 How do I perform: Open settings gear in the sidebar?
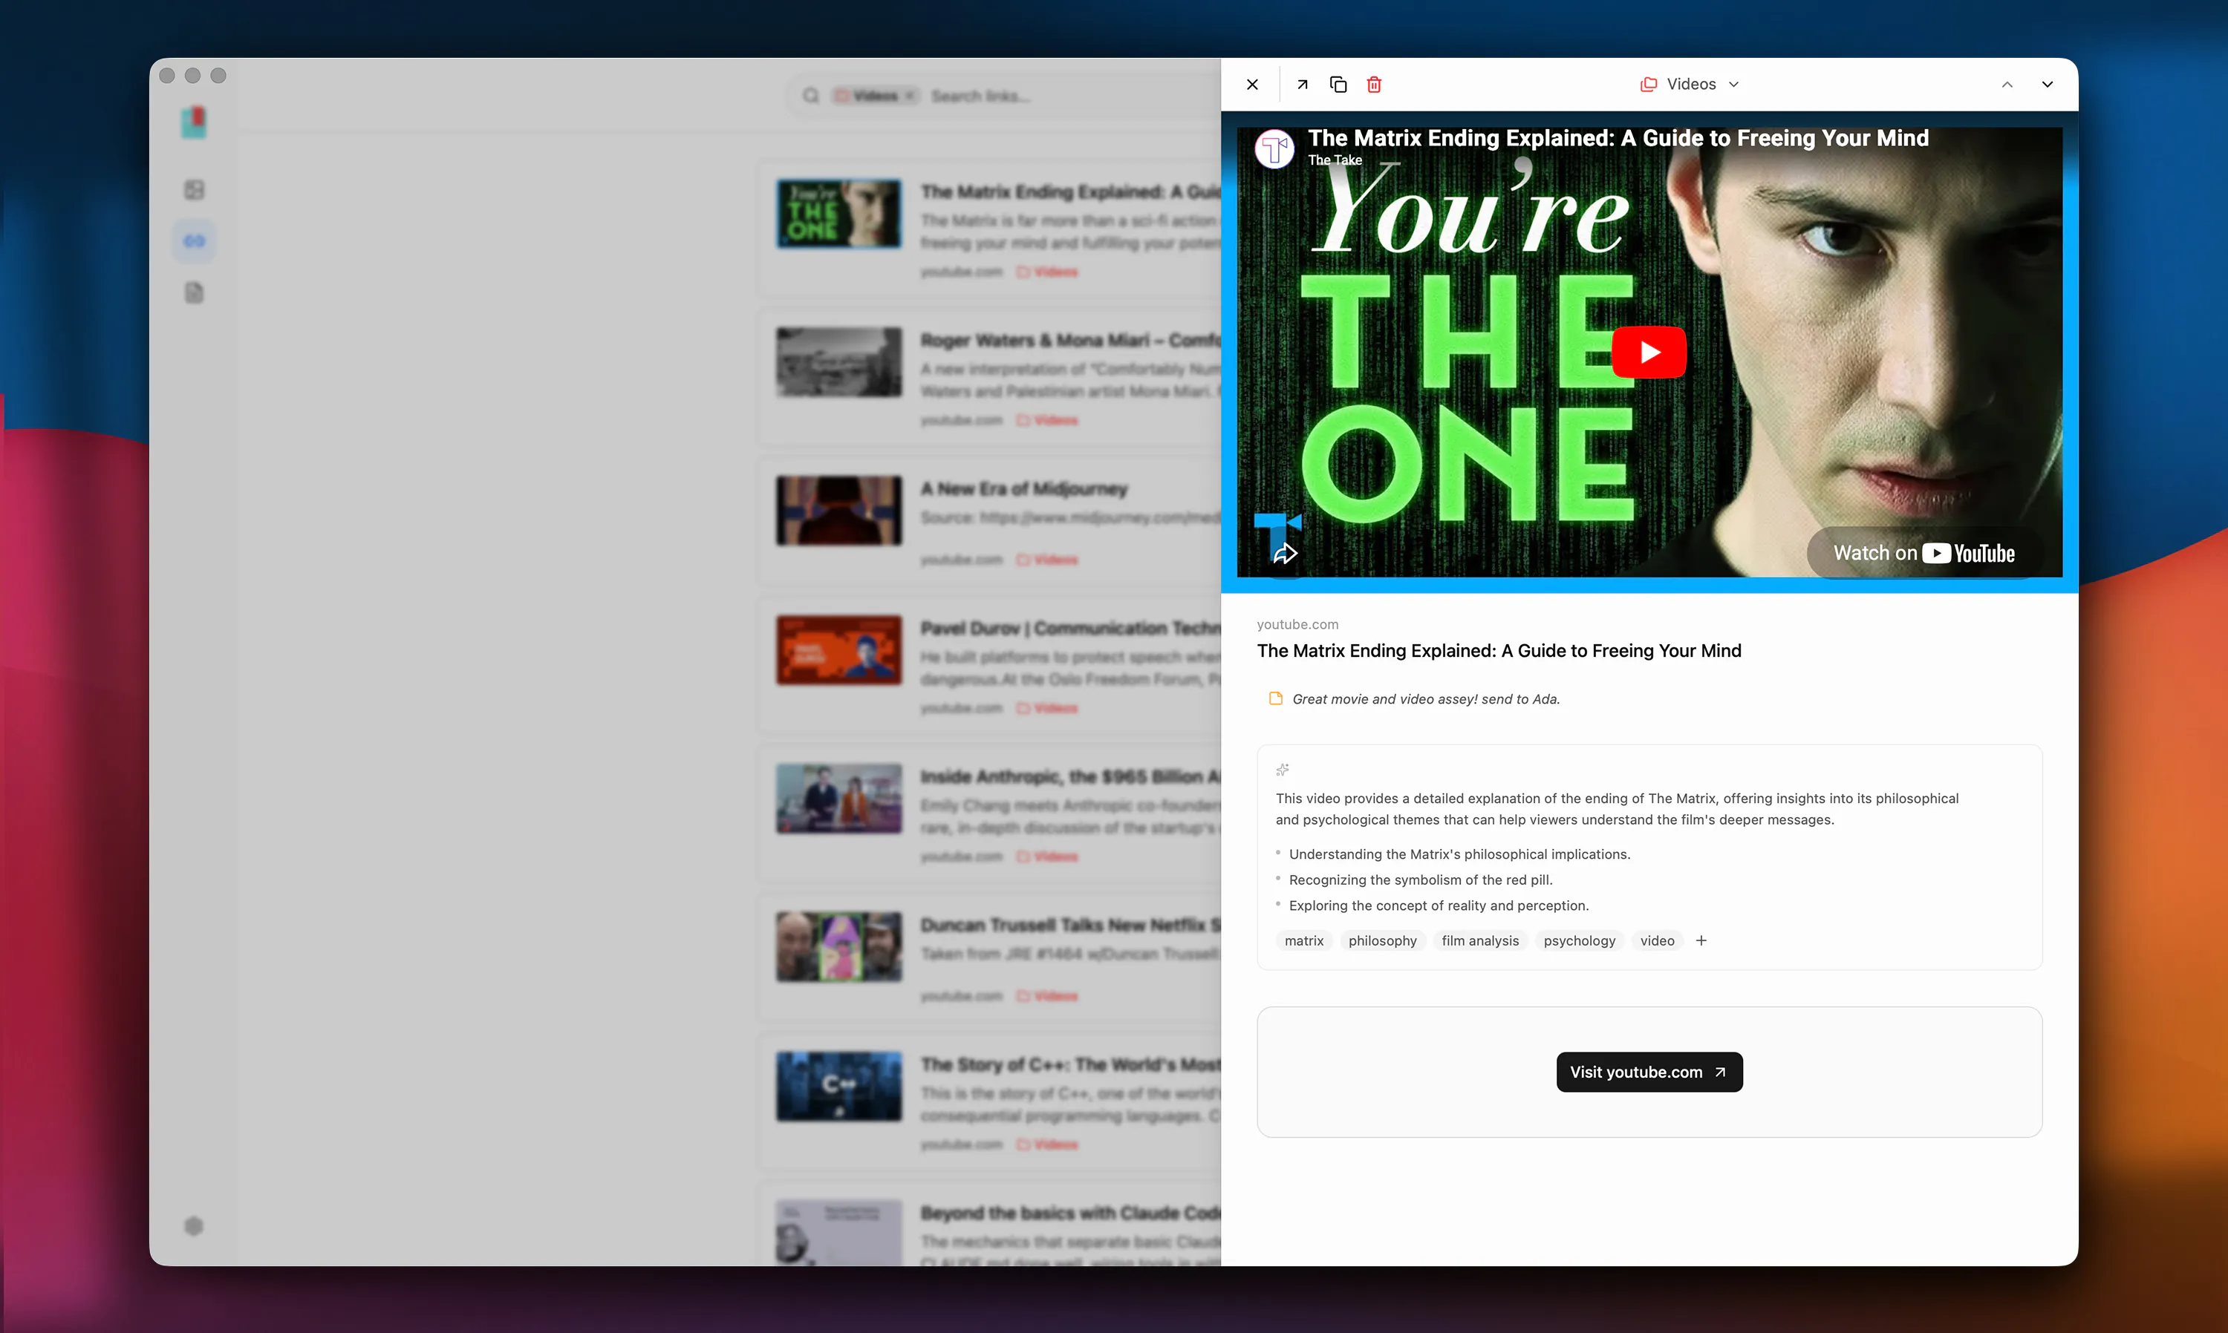click(194, 1226)
